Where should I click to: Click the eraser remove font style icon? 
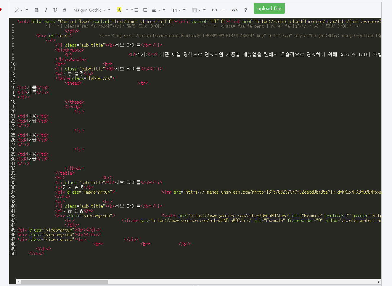(64, 10)
